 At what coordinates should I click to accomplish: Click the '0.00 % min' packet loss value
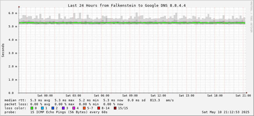click(89, 104)
